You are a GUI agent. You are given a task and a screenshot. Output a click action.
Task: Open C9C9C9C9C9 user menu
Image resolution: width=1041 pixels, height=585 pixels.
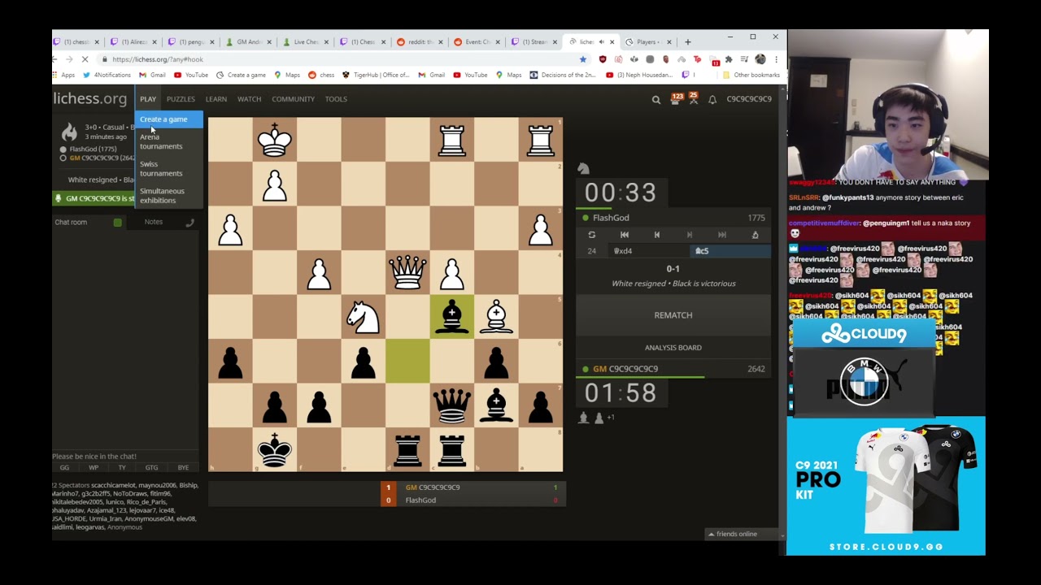tap(749, 99)
